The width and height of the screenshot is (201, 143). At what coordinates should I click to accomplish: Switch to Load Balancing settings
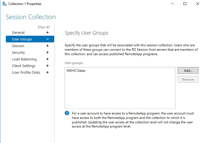click(x=24, y=59)
